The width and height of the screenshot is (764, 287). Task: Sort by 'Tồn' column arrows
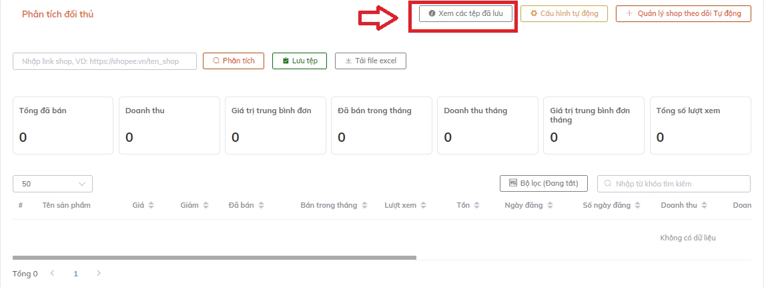pyautogui.click(x=477, y=205)
